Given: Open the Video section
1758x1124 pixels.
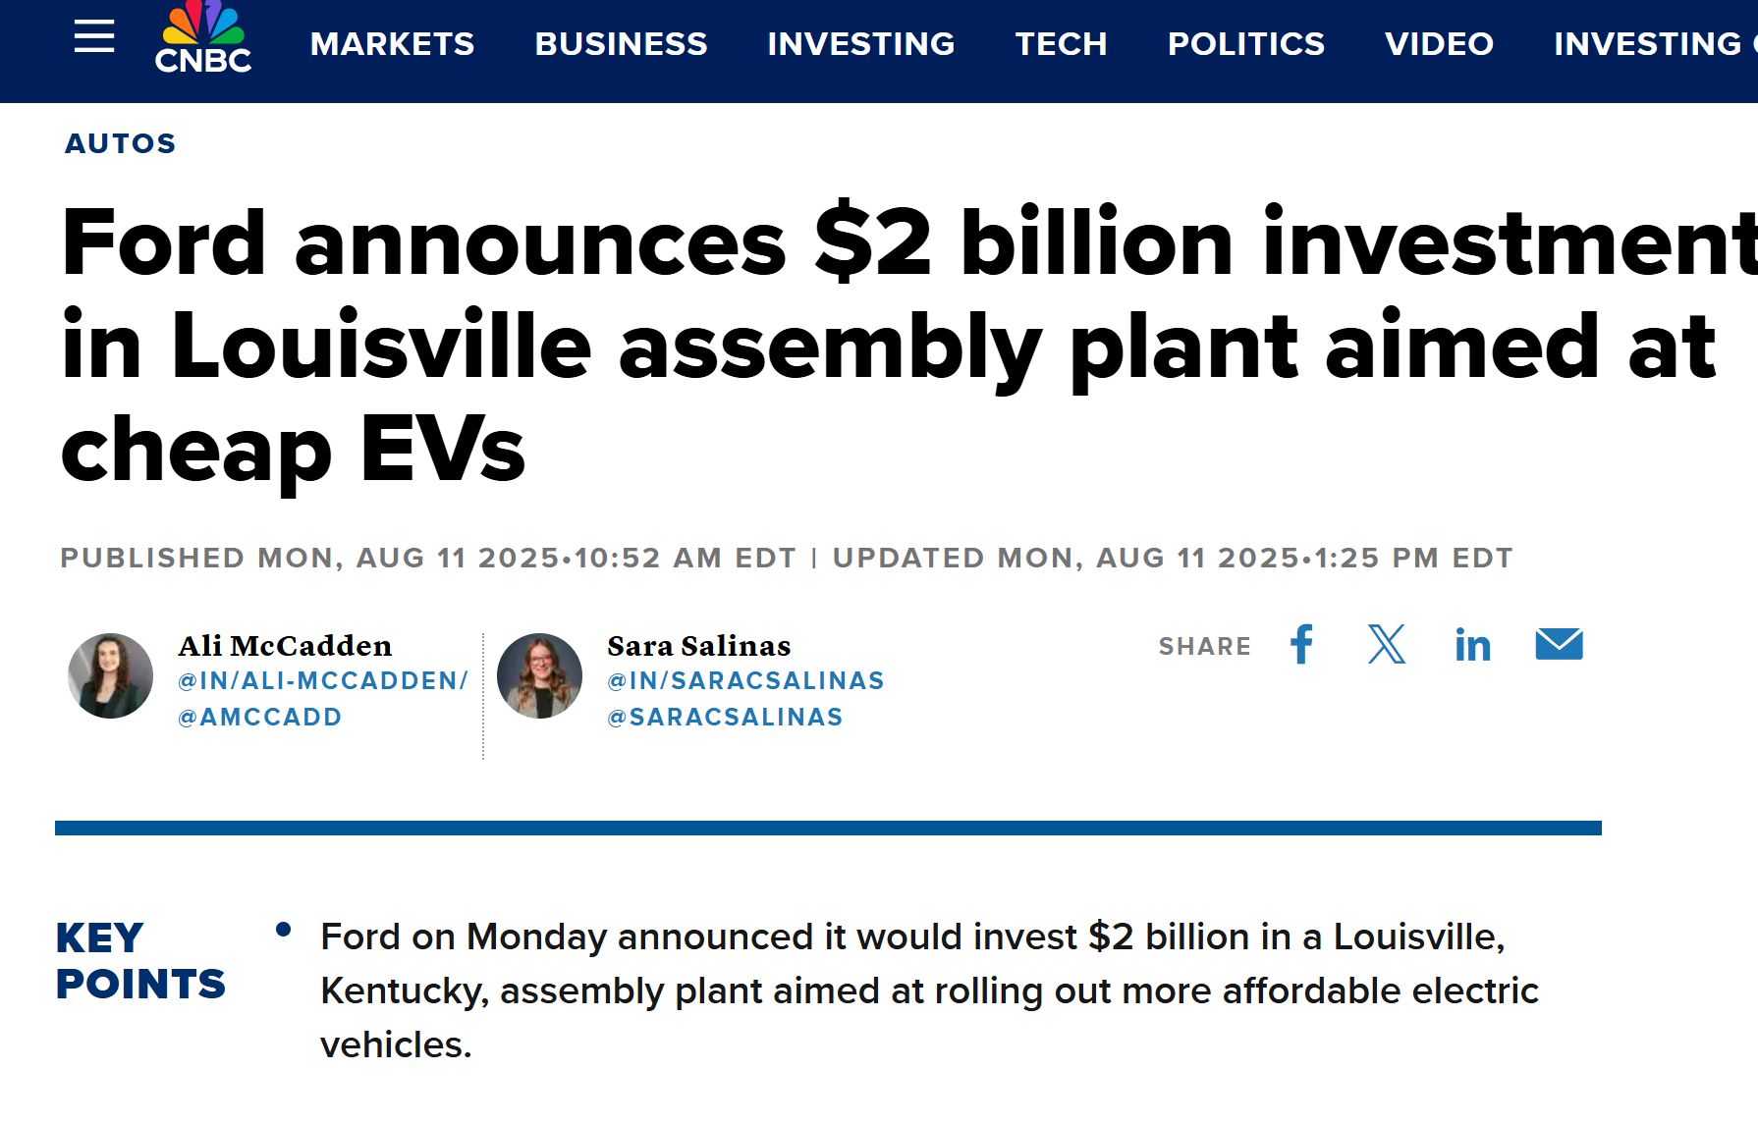Looking at the screenshot, I should click(x=1439, y=44).
